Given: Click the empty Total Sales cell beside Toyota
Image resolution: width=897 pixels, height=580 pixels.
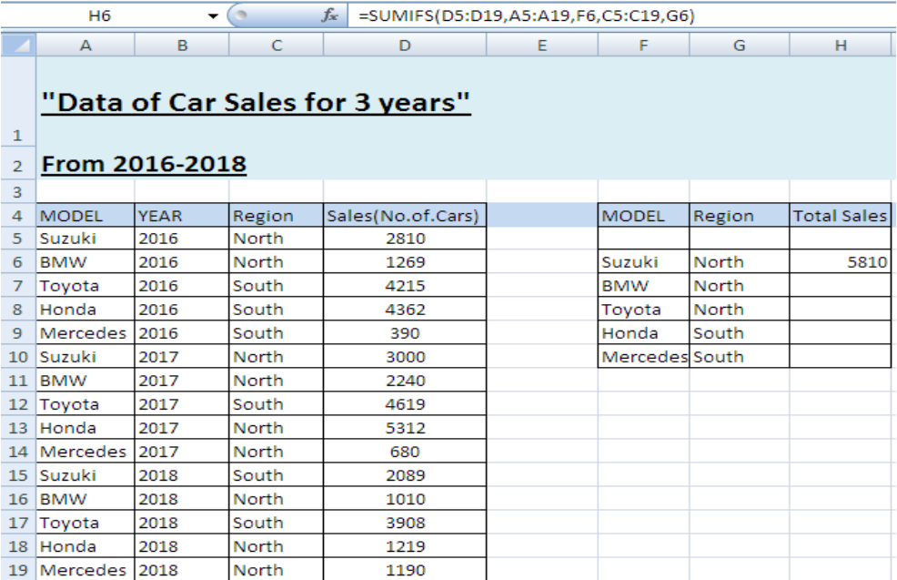Looking at the screenshot, I should pyautogui.click(x=841, y=310).
